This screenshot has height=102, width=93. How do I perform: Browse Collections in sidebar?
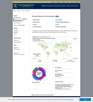[x=16, y=31]
